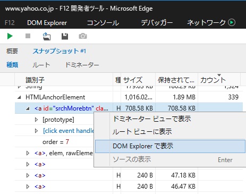Save the session with the floppy disk icon
Screen dimensions: 246x194
pyautogui.click(x=65, y=36)
